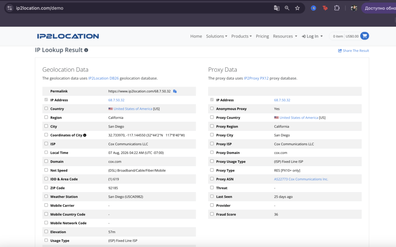Viewport: 396px width, 247px height.
Task: Click the Last Seen value 25 days ago
Action: (x=283, y=197)
